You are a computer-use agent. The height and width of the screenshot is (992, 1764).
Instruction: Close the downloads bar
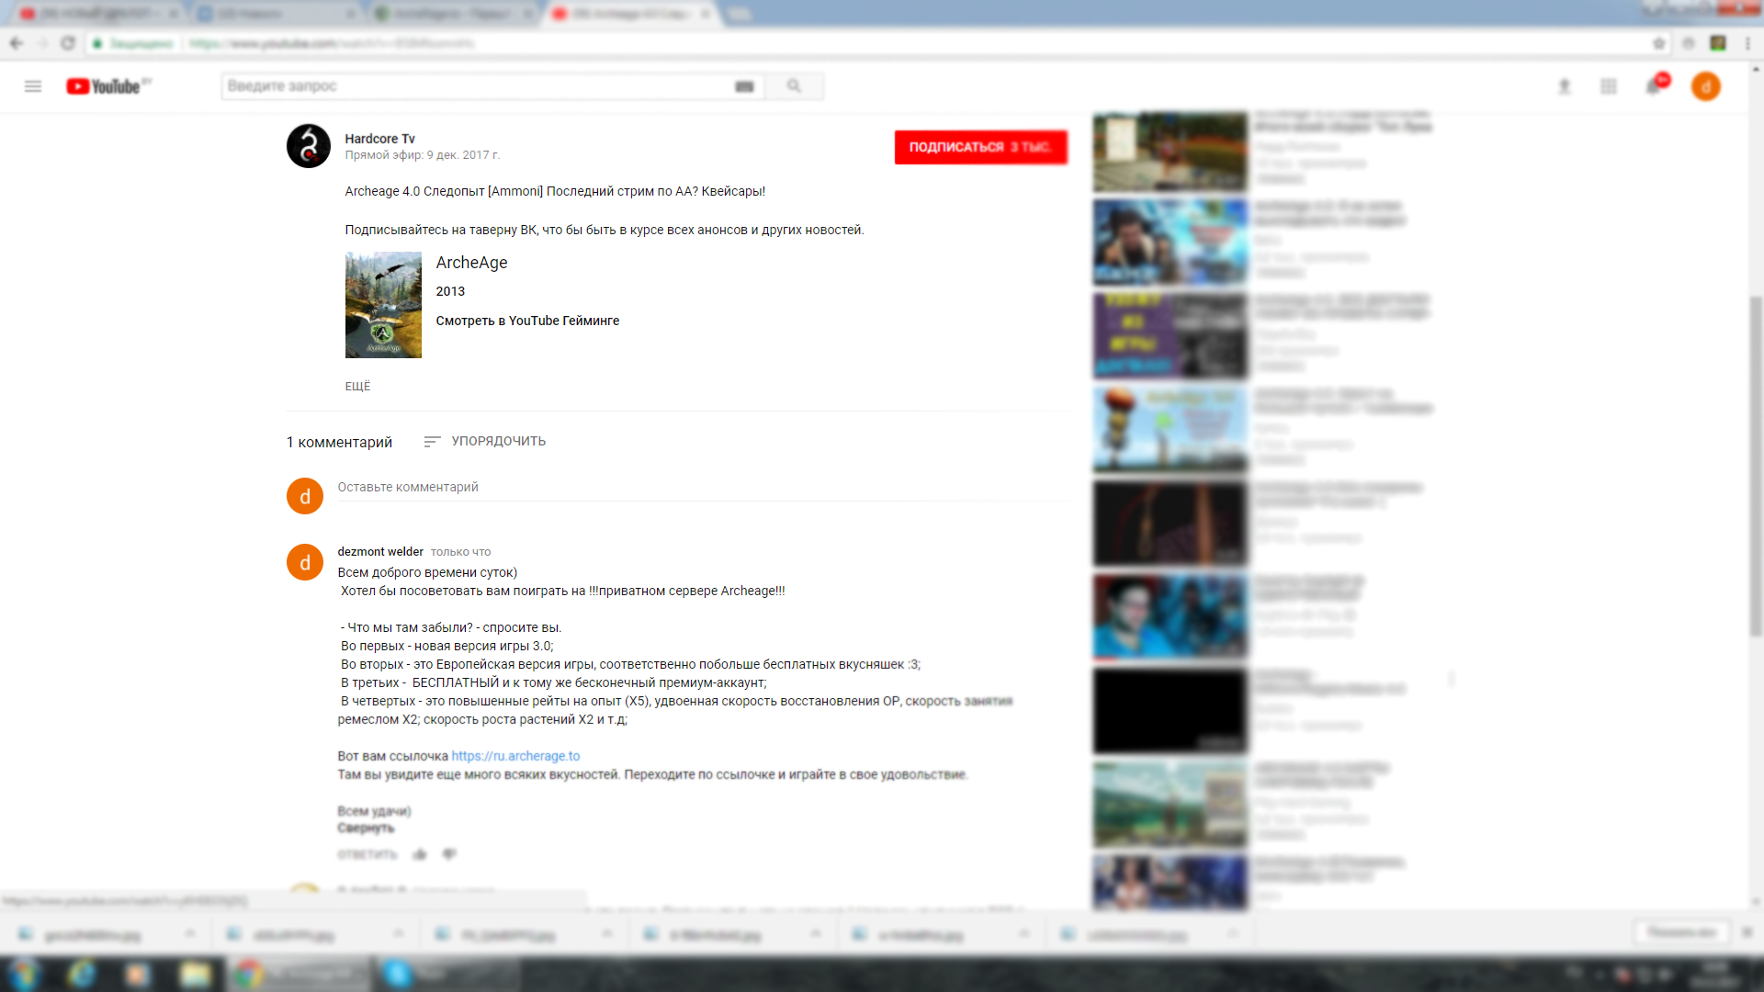[x=1747, y=932]
